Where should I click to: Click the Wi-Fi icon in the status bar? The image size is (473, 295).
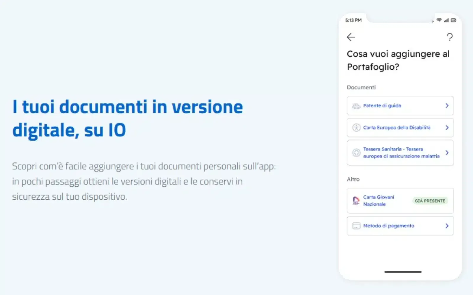coord(440,20)
